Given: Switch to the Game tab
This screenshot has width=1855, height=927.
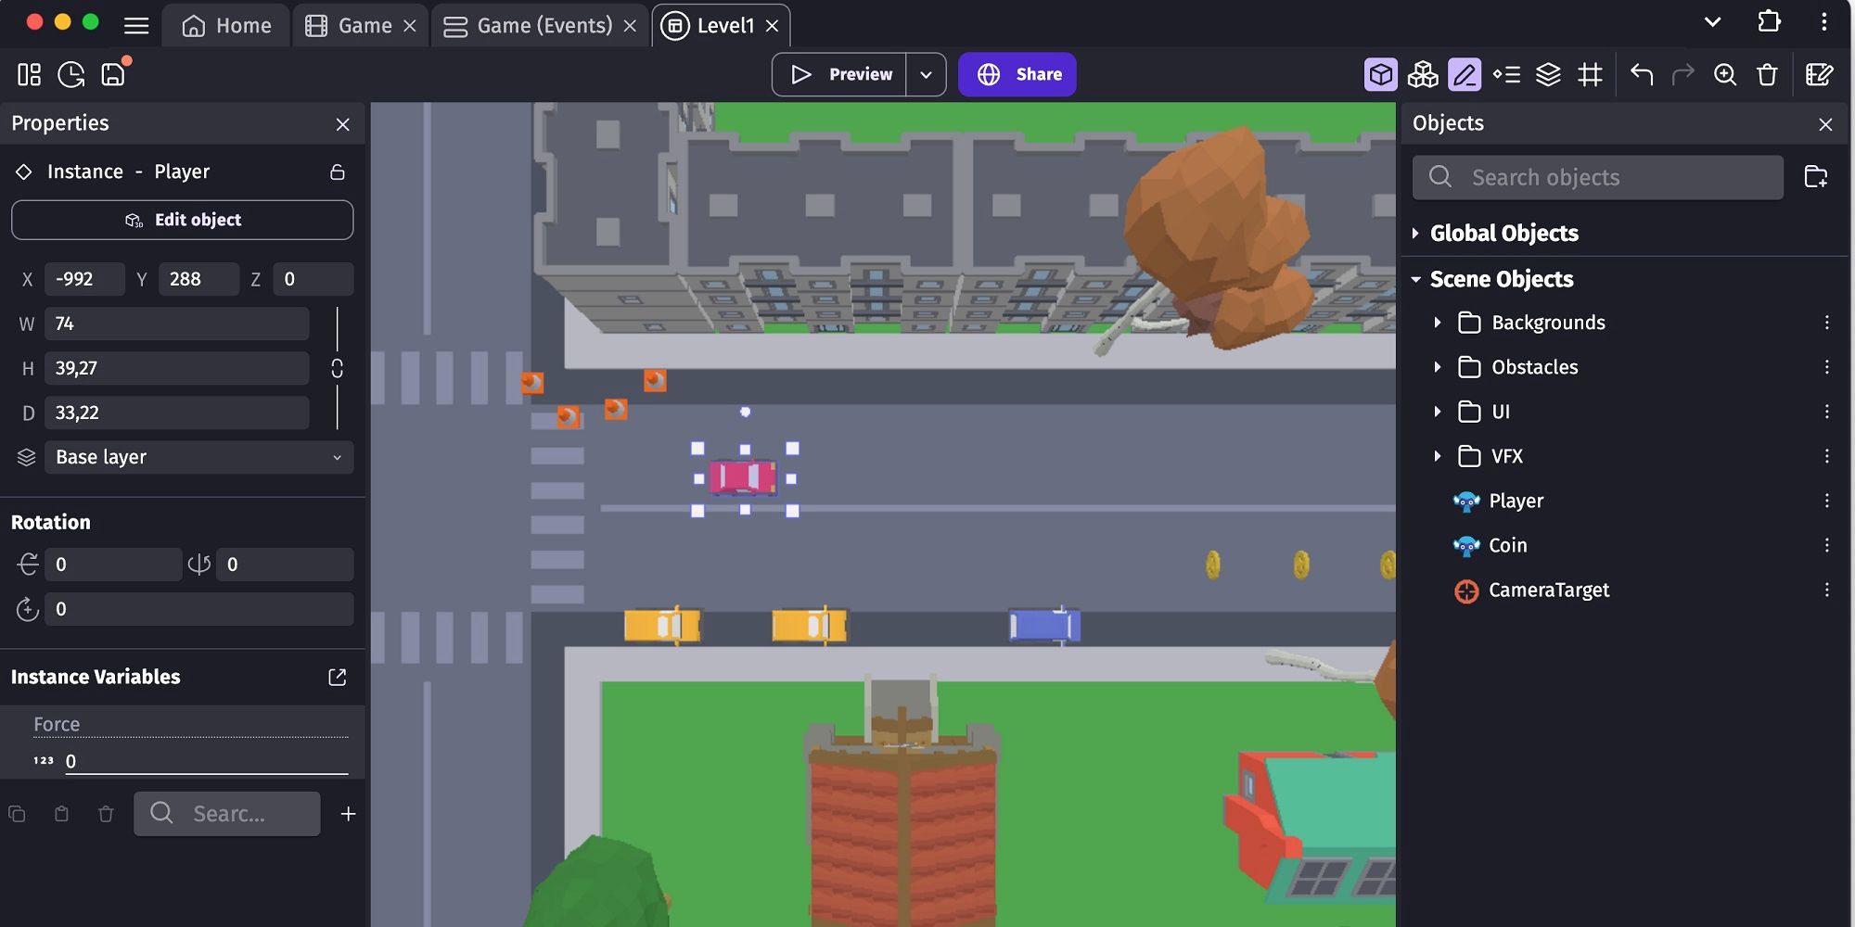Looking at the screenshot, I should [349, 26].
